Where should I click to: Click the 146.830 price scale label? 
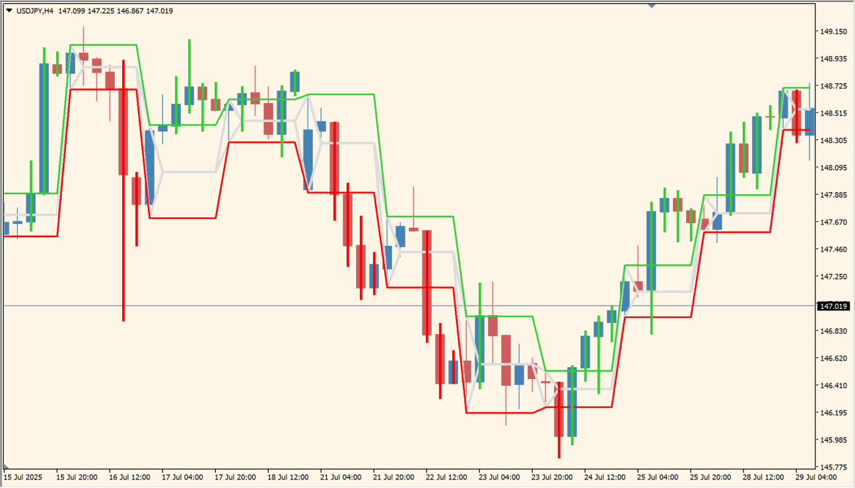click(x=833, y=331)
